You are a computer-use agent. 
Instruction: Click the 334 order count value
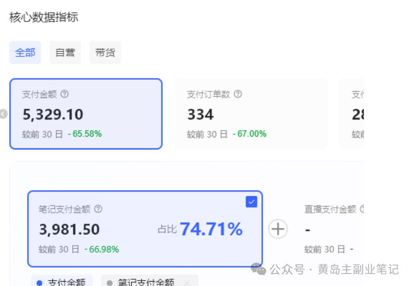pos(200,114)
